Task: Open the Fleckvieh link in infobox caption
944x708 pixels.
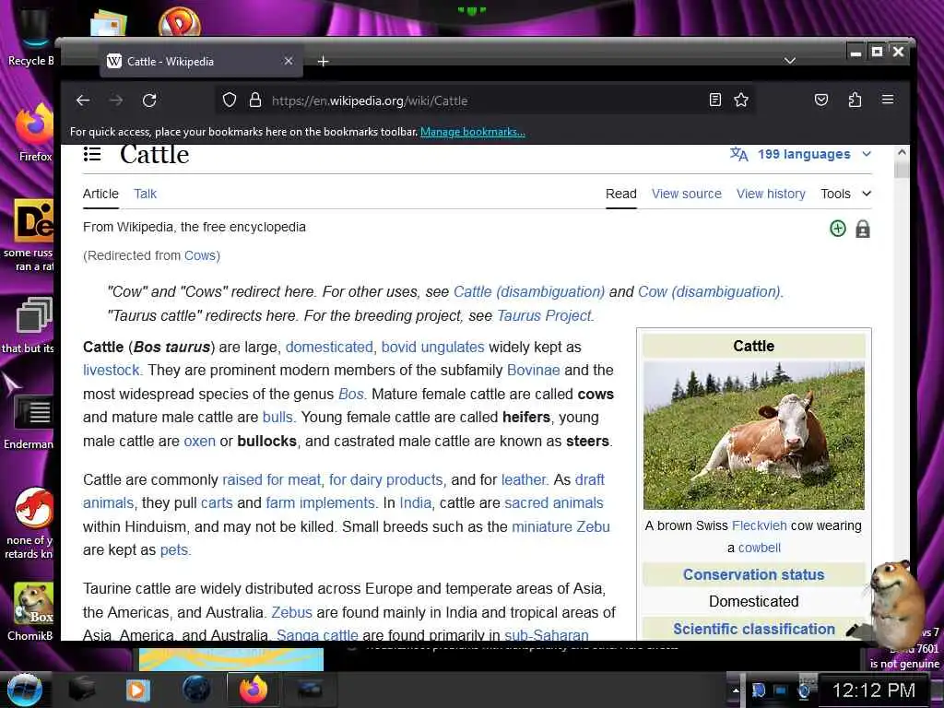Action: [760, 525]
